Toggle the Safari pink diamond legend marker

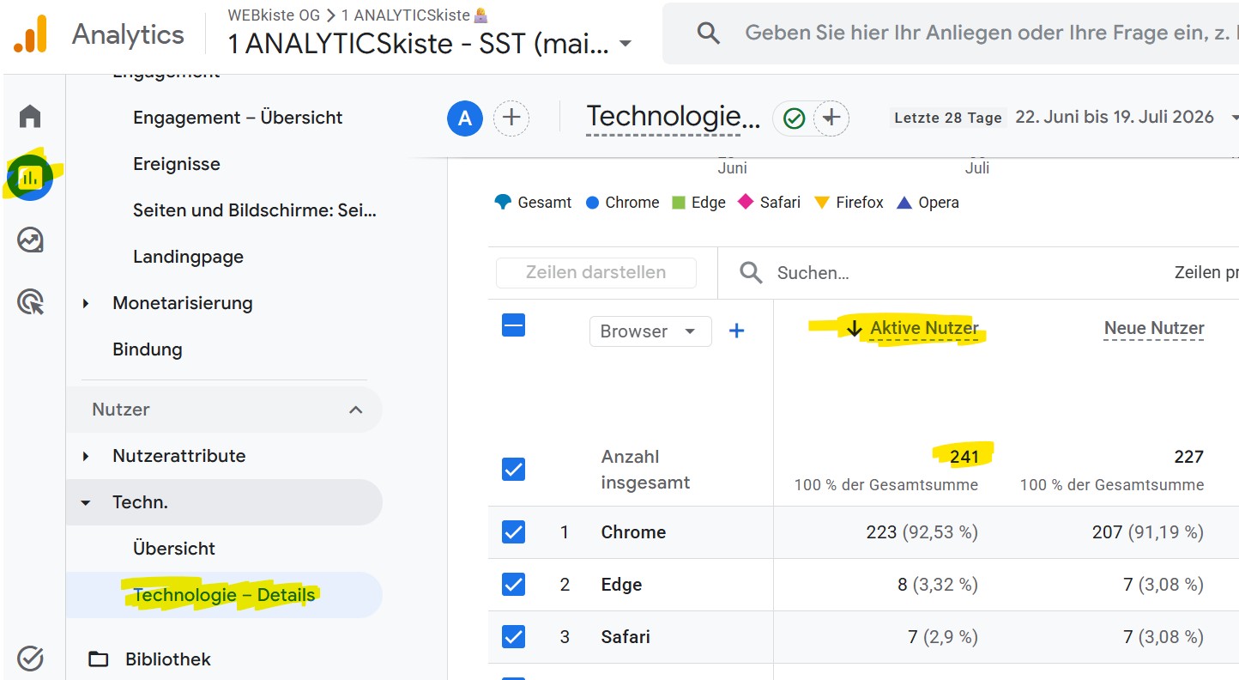click(745, 203)
